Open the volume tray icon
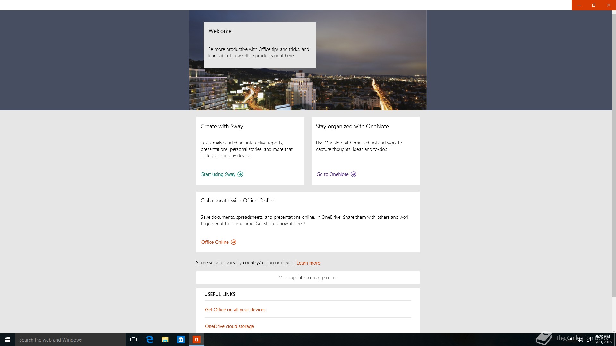The width and height of the screenshot is (616, 346). pos(580,340)
